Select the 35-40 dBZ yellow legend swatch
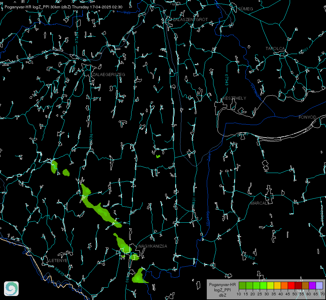This screenshot has height=300, width=326. [x=277, y=285]
